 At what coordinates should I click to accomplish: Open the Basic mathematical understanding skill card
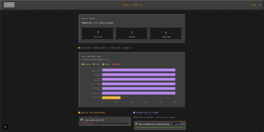pos(160,125)
